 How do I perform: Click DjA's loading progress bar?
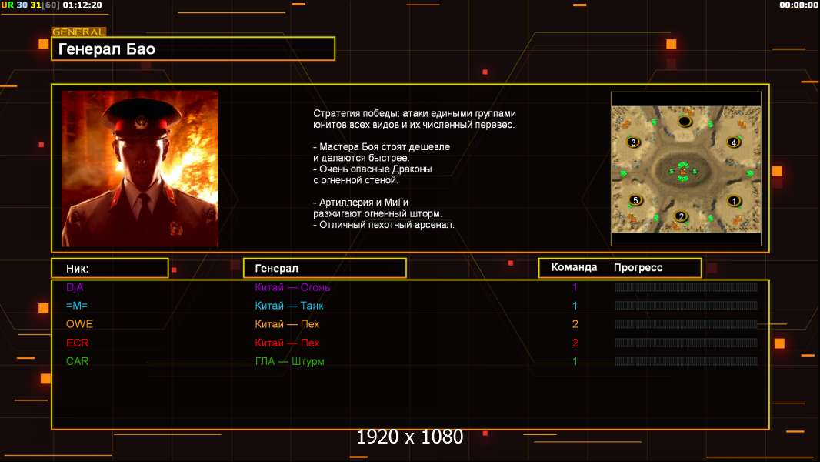[686, 286]
